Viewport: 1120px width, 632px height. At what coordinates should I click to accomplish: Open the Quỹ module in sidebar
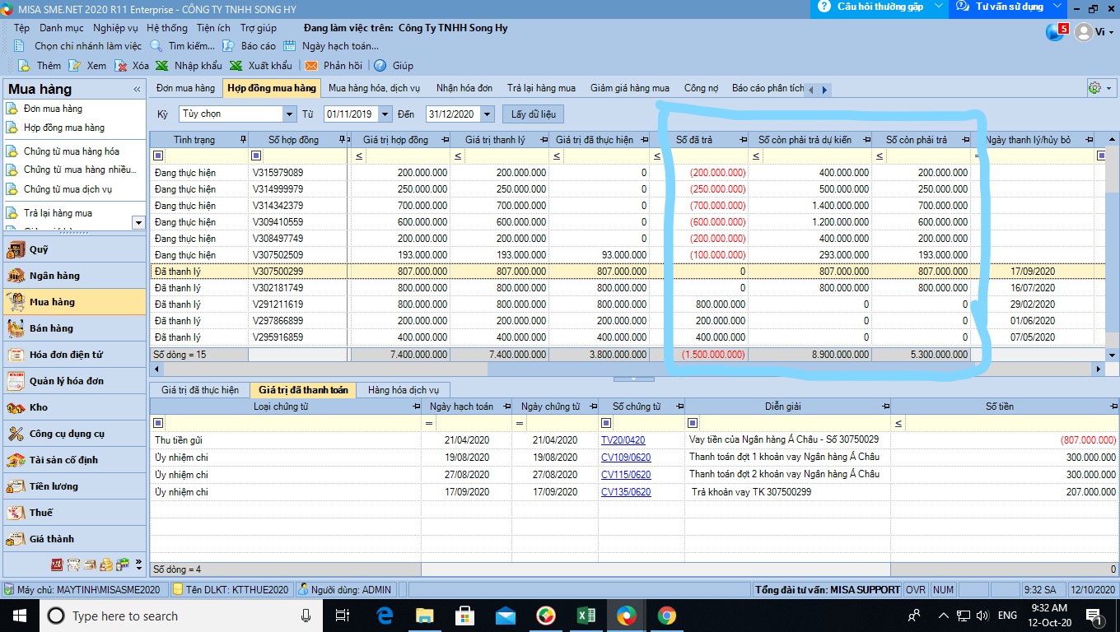[x=74, y=249]
